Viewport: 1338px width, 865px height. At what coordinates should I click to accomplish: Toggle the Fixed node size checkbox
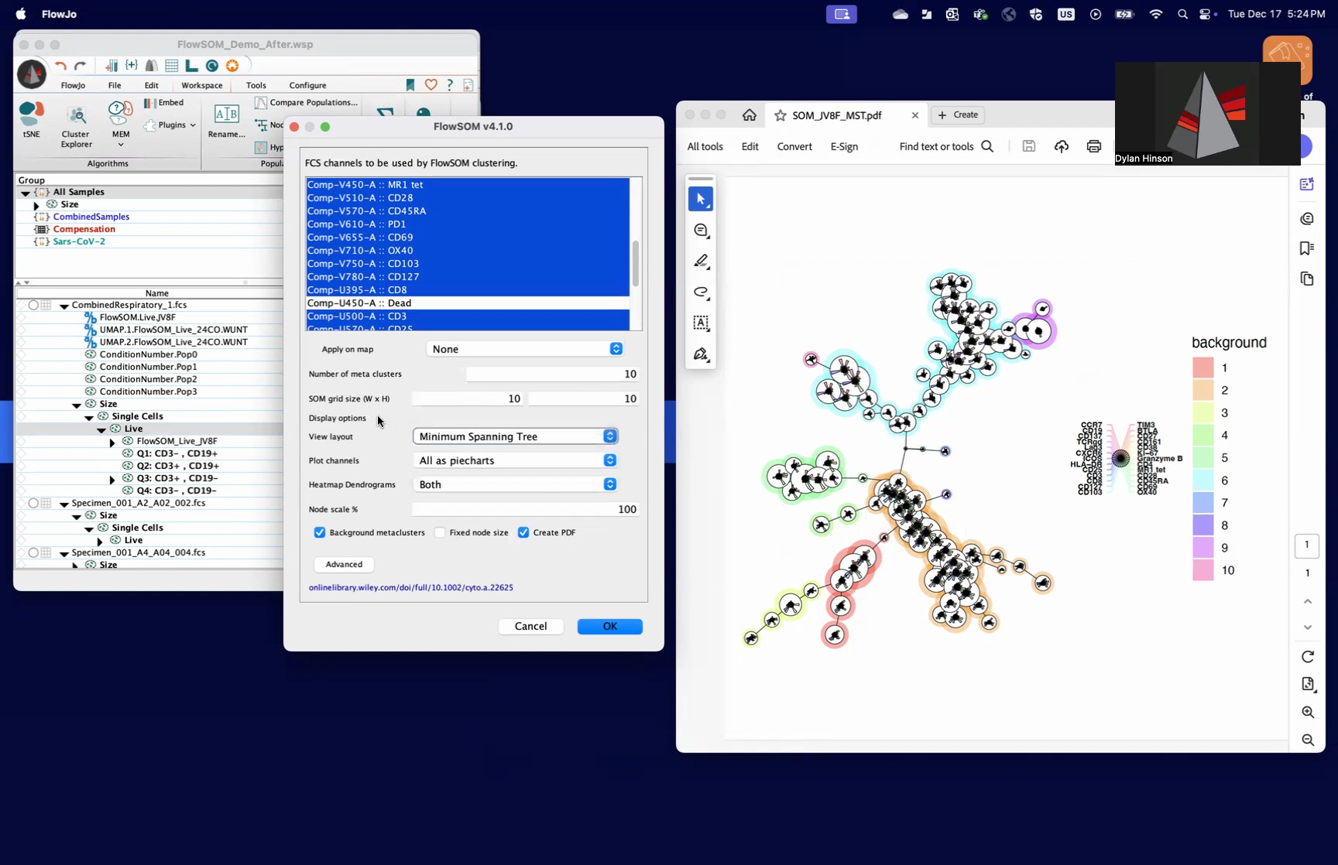click(x=440, y=532)
